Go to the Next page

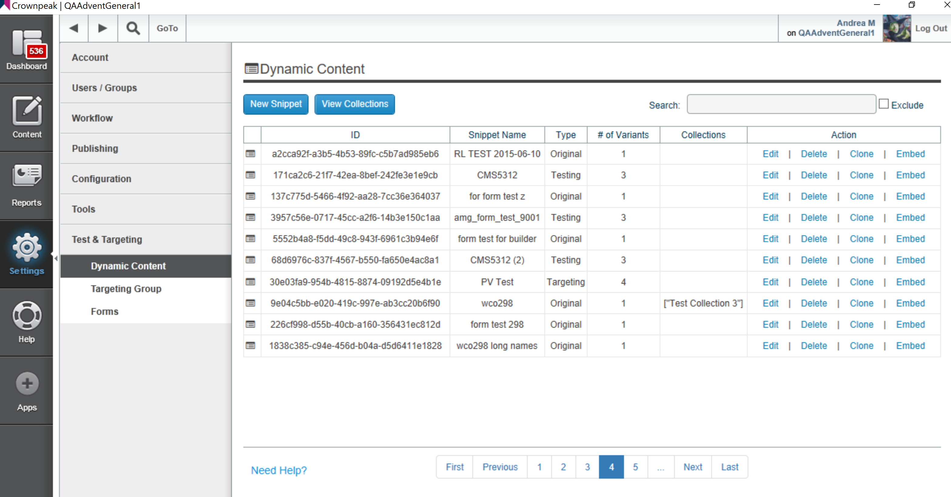(693, 467)
